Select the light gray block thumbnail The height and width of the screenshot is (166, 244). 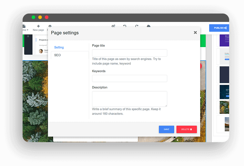(224, 56)
